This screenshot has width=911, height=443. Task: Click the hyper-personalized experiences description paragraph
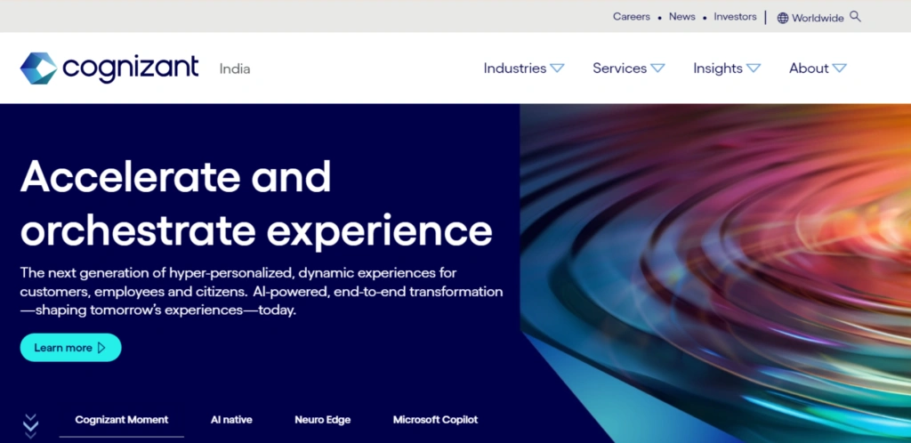pos(262,292)
